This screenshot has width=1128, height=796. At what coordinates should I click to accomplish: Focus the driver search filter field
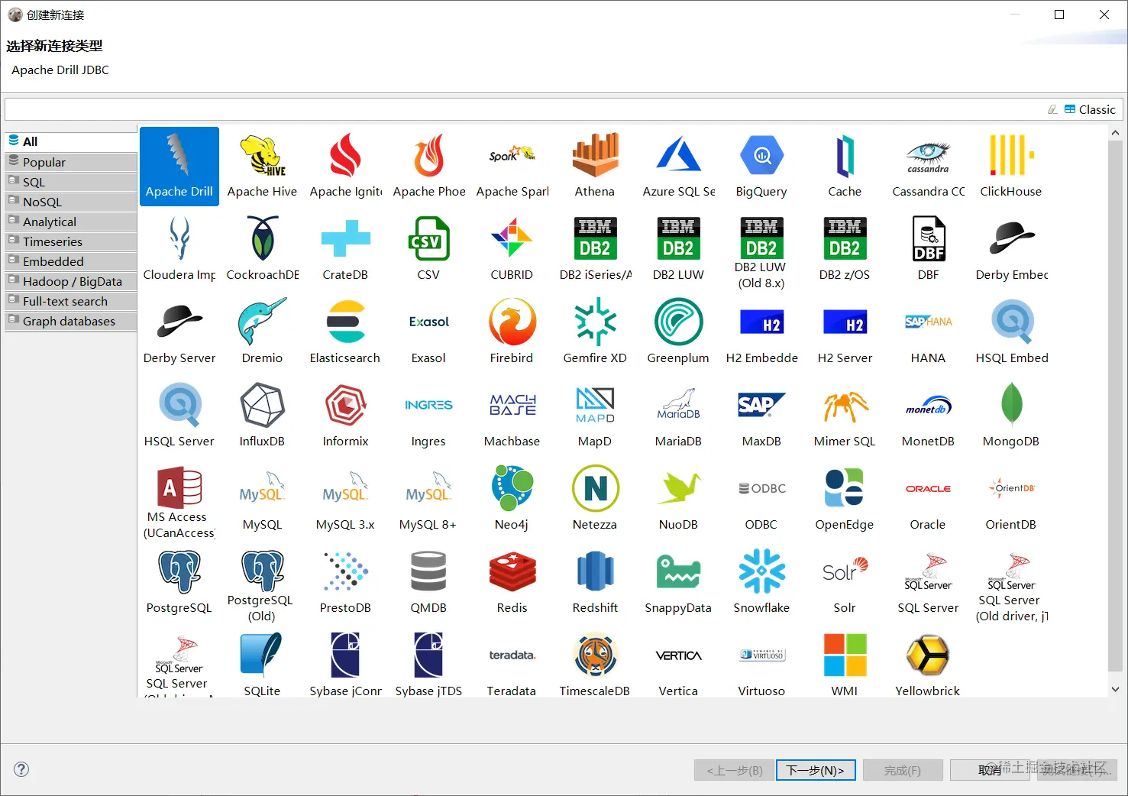[x=523, y=109]
